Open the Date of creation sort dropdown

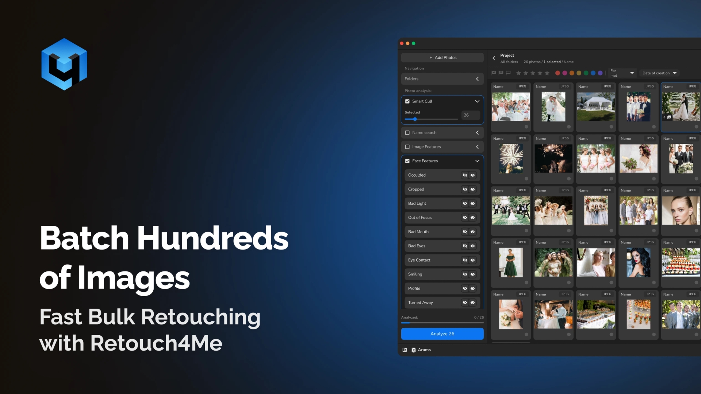659,73
